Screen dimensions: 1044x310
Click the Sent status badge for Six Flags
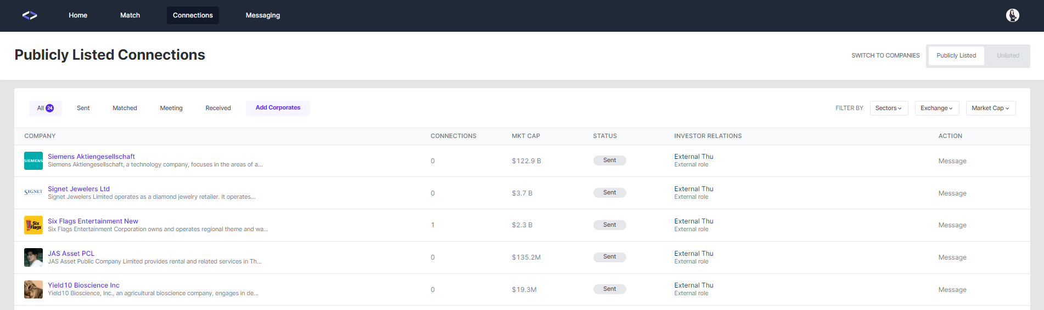(x=609, y=225)
